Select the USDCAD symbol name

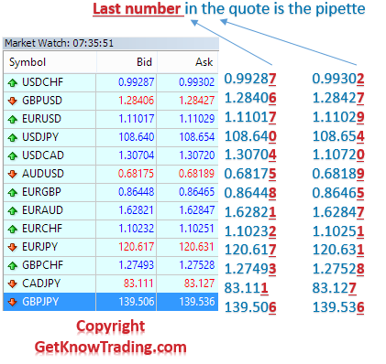point(43,155)
